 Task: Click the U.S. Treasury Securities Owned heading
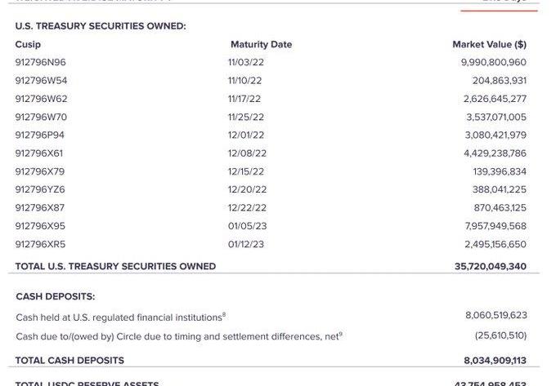coord(101,26)
